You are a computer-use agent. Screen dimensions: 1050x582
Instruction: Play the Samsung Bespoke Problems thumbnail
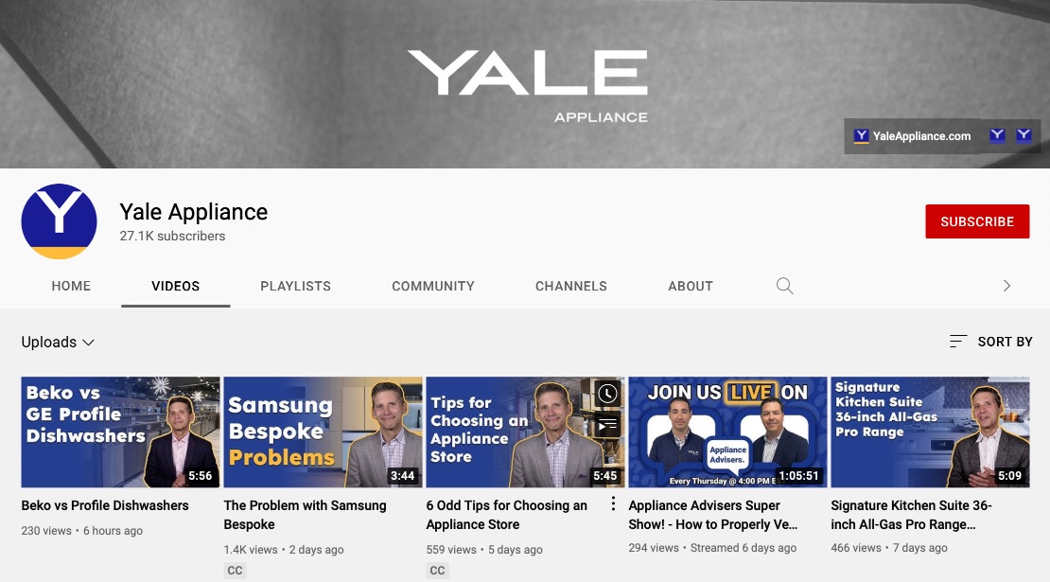pos(323,432)
